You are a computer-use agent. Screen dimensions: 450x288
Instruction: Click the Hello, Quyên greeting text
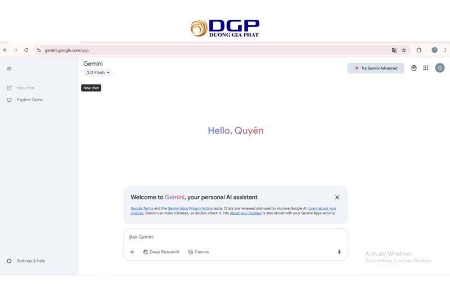pos(236,130)
